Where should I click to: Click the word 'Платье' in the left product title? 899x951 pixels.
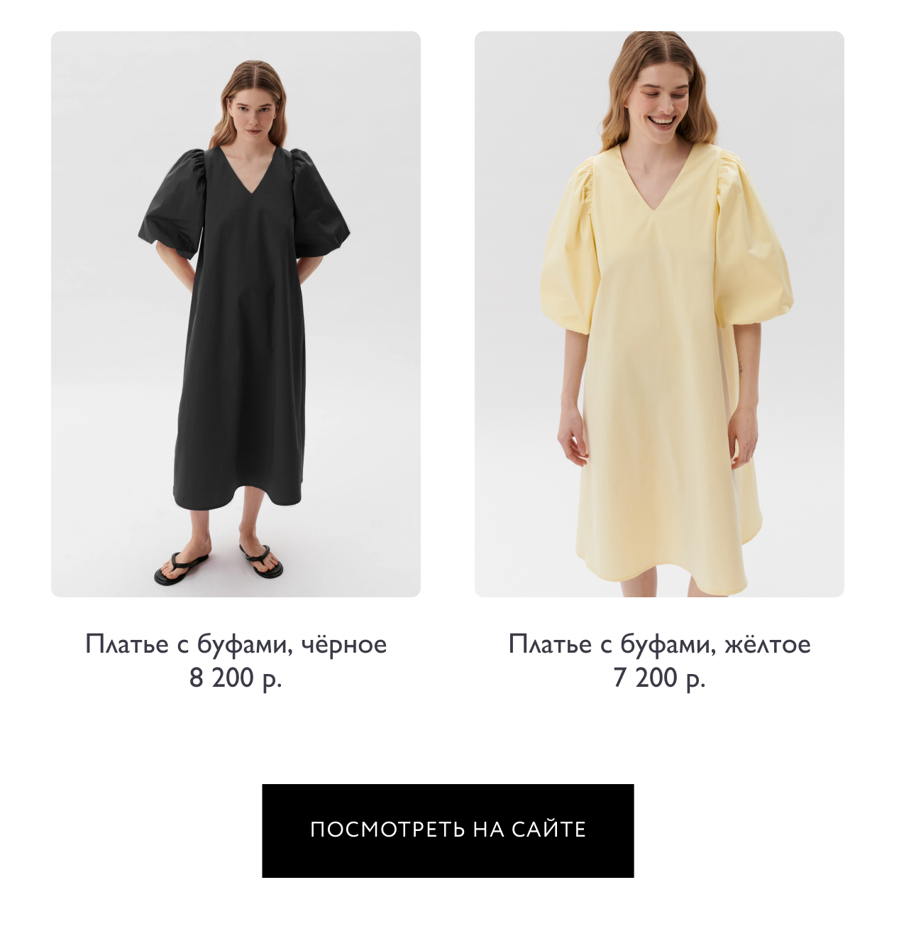tap(127, 644)
